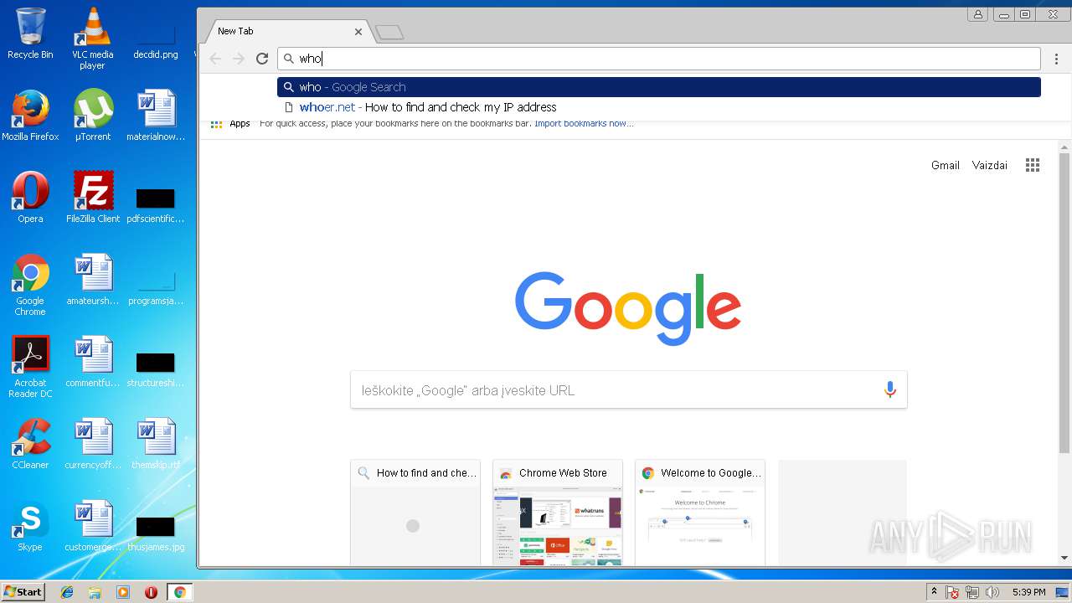This screenshot has width=1072, height=603.
Task: Open Apps shortcut in bookmarks bar
Action: coord(230,124)
